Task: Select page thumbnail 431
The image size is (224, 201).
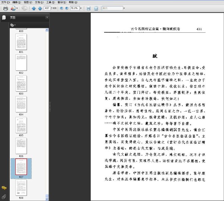Action: (21, 42)
